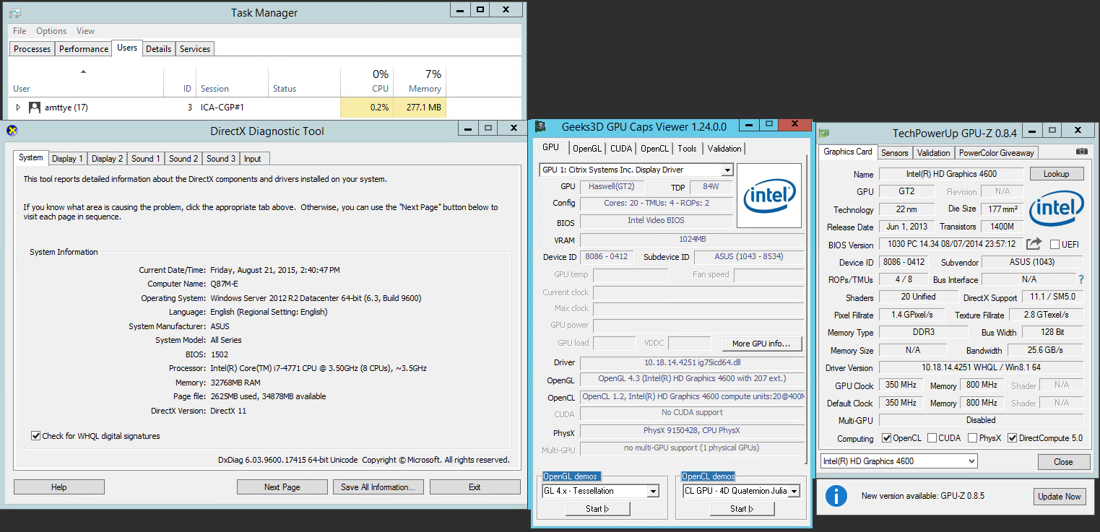Click the Driver field showing ig75icd64.dll
Screen dimensions: 1100x532
(692, 362)
